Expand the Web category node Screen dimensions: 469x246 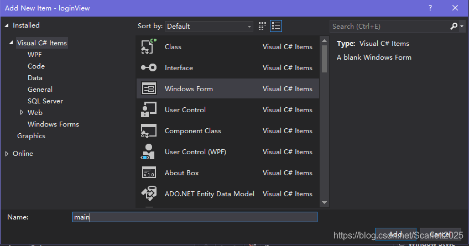point(22,113)
